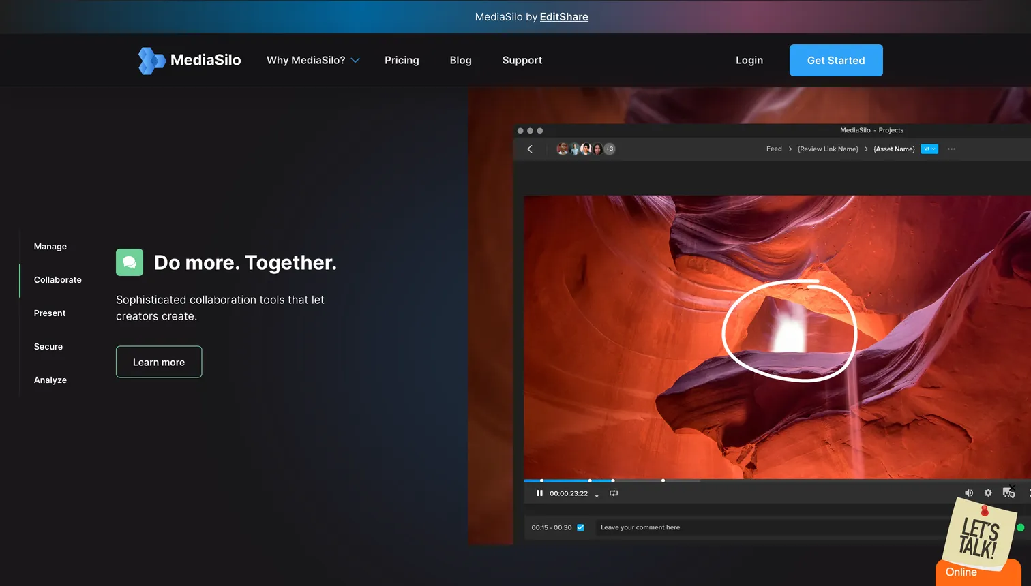Expand the playback speed caret beside the timecode
This screenshot has height=586, width=1031.
tap(597, 495)
